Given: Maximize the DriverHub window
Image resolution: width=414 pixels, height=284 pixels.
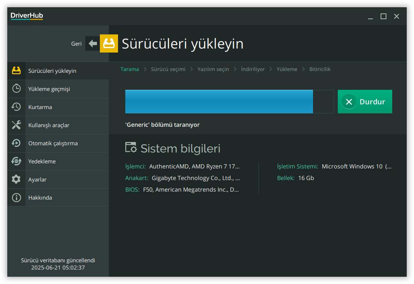Looking at the screenshot, I should coord(383,17).
